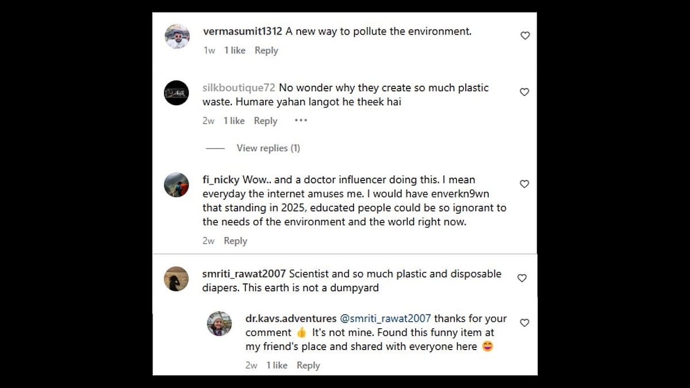Image resolution: width=690 pixels, height=388 pixels.
Task: Expand View replies (1)
Action: tap(268, 148)
